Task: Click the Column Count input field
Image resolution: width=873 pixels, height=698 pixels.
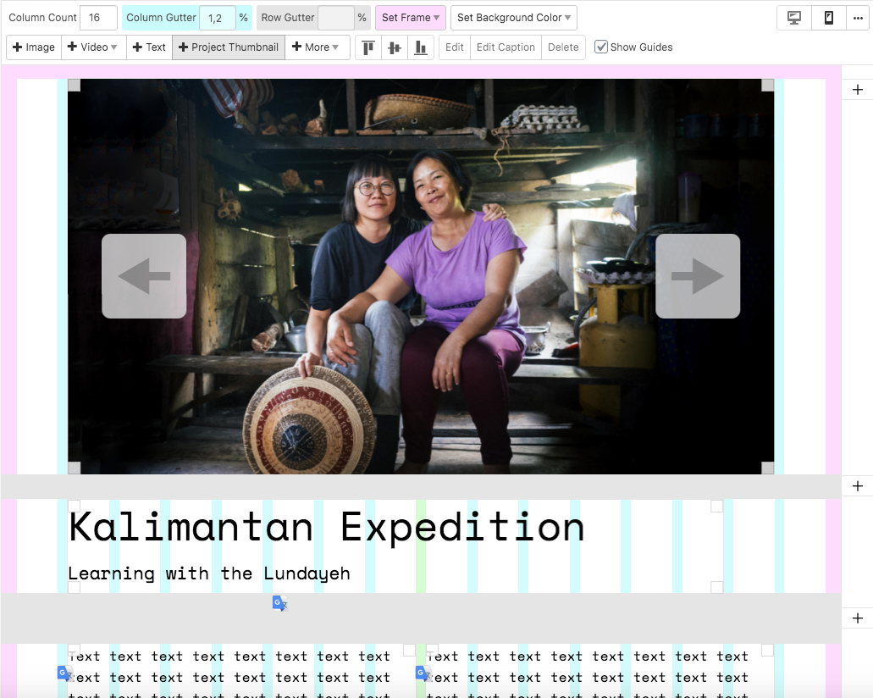Action: [97, 18]
